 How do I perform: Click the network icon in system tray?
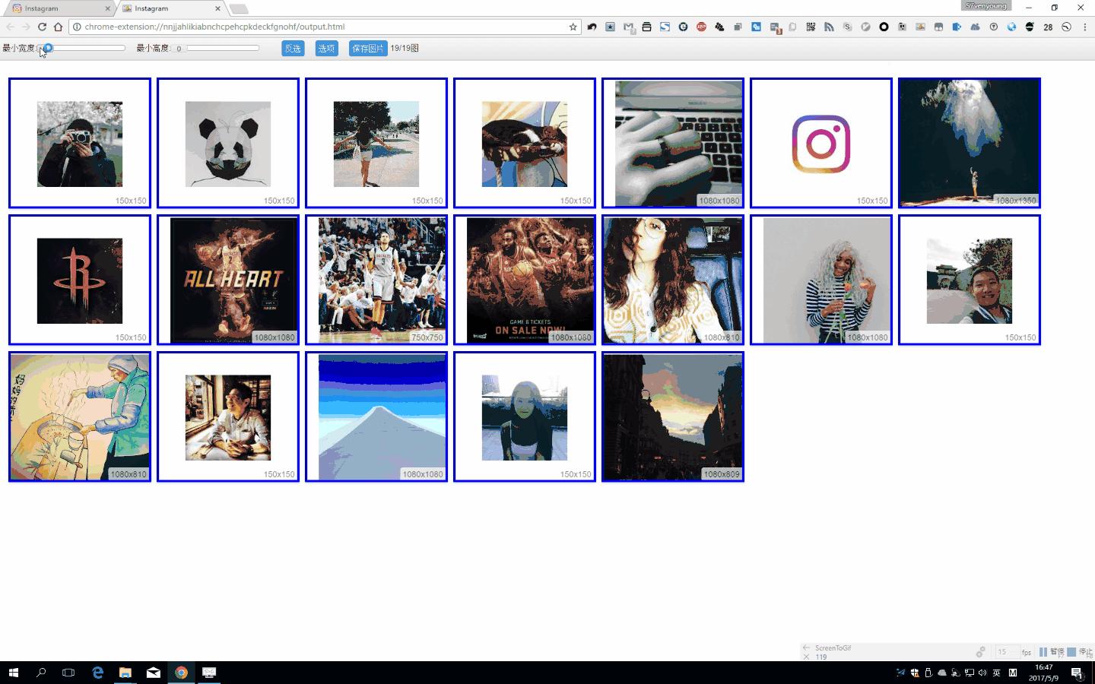pyautogui.click(x=969, y=673)
